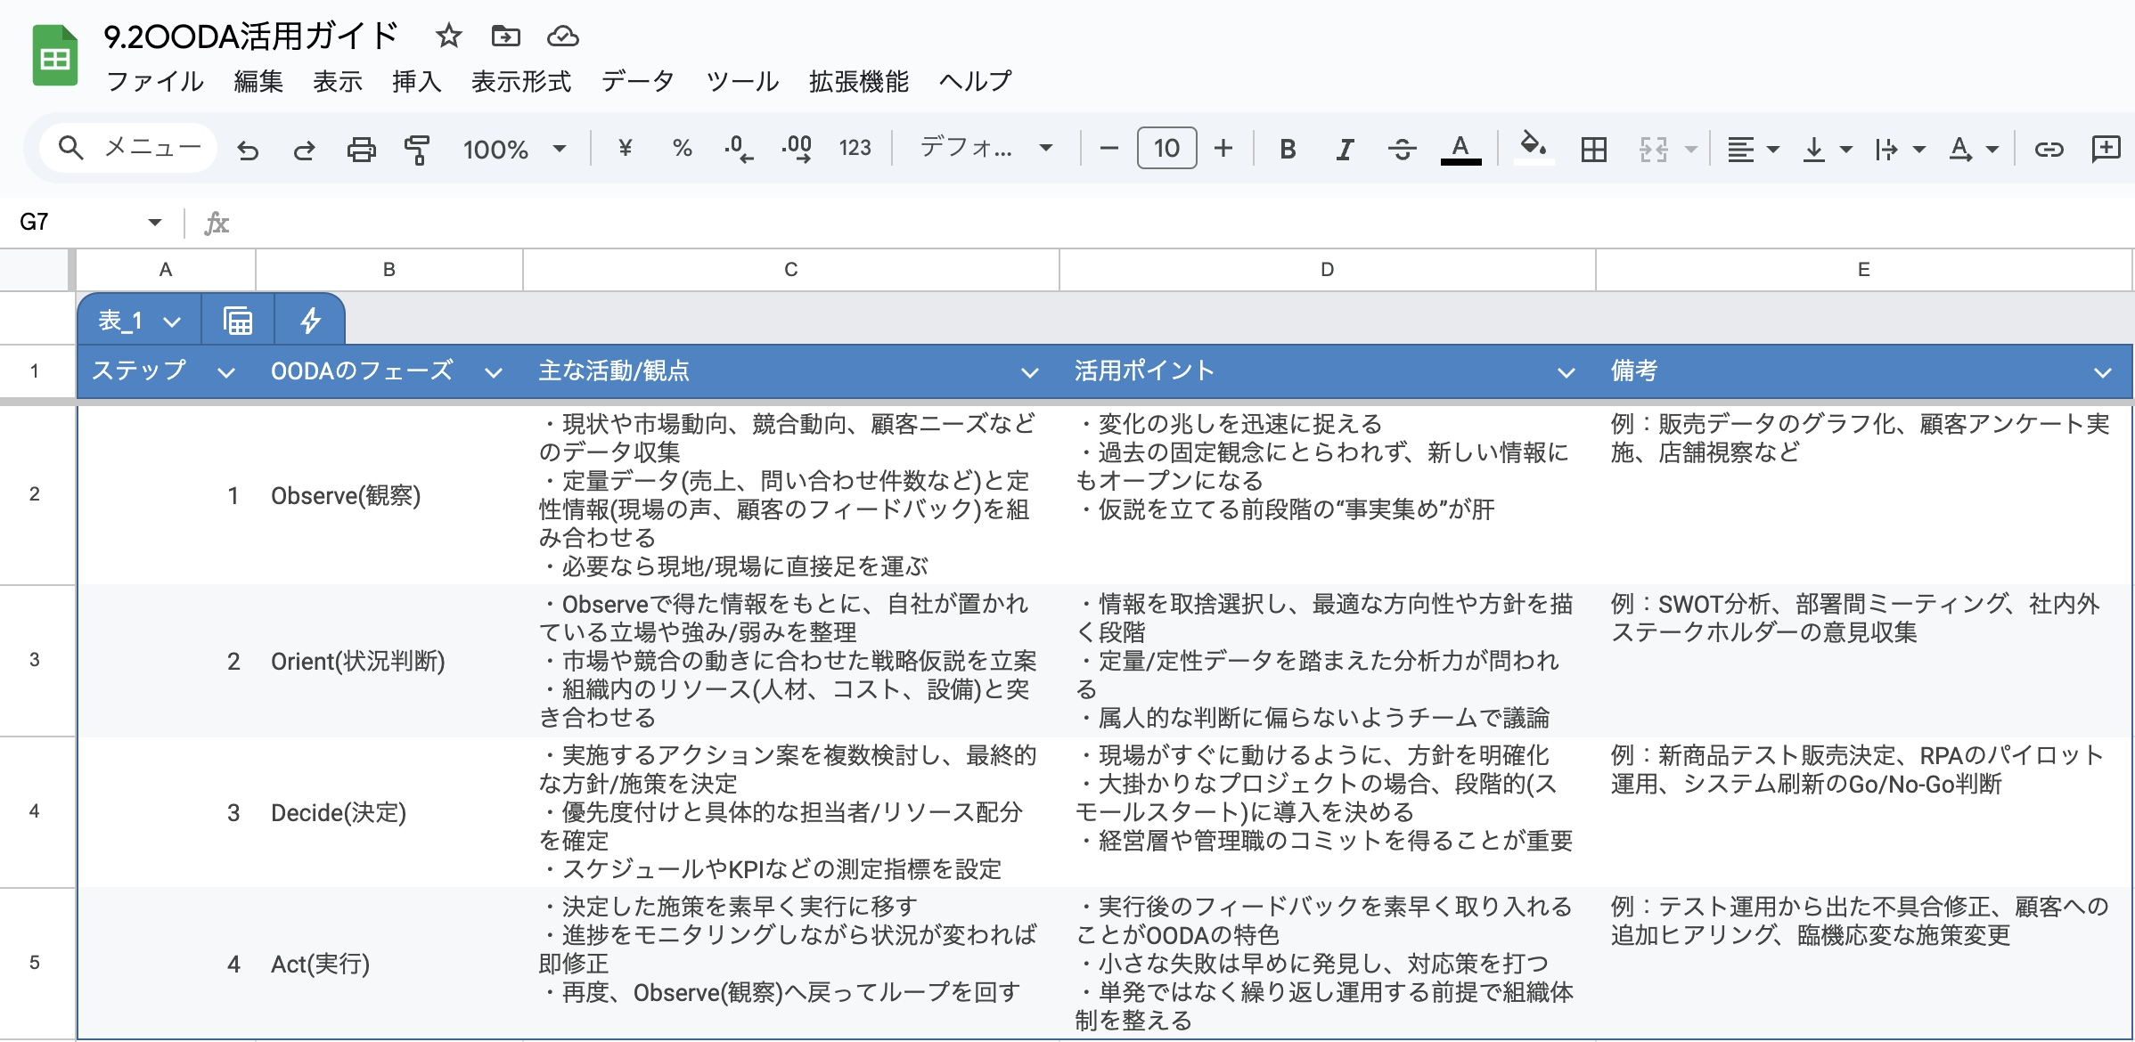Click the undo button
2135x1042 pixels.
click(249, 149)
